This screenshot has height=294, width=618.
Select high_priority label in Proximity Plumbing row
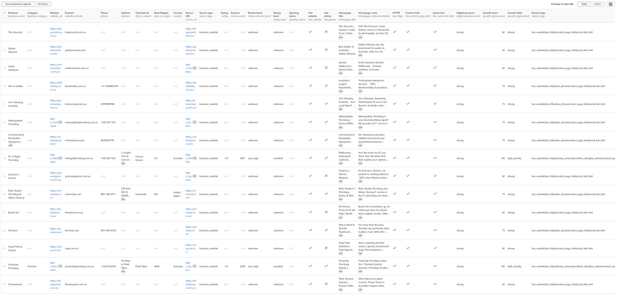point(515,266)
